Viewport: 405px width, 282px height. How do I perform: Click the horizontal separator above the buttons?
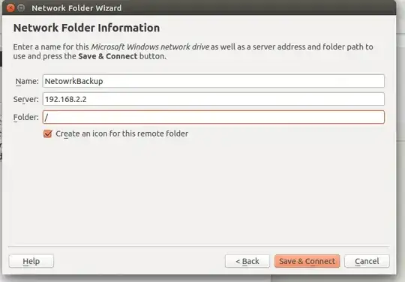pyautogui.click(x=199, y=247)
